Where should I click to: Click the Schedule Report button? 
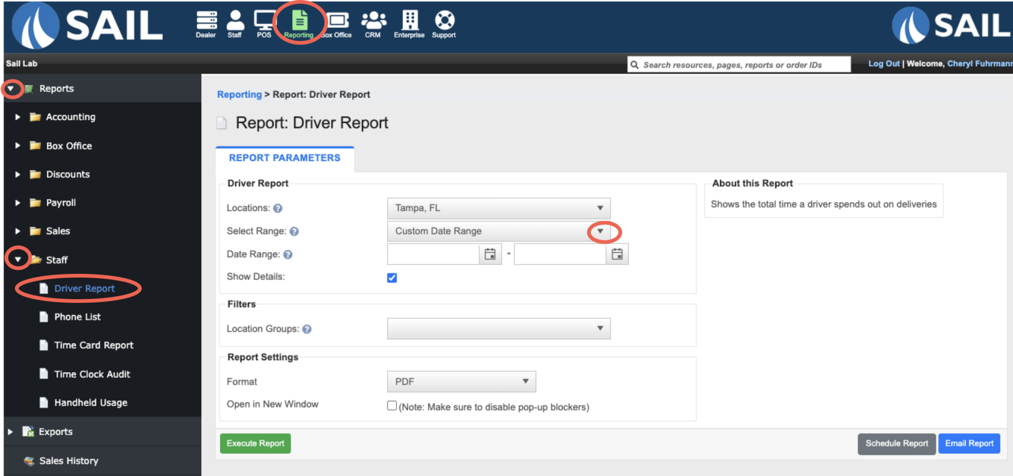point(897,443)
